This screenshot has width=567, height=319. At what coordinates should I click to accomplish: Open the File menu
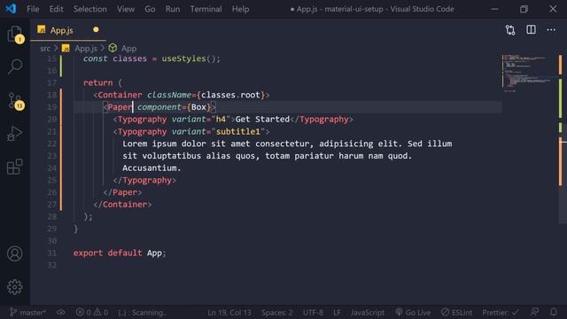(33, 9)
